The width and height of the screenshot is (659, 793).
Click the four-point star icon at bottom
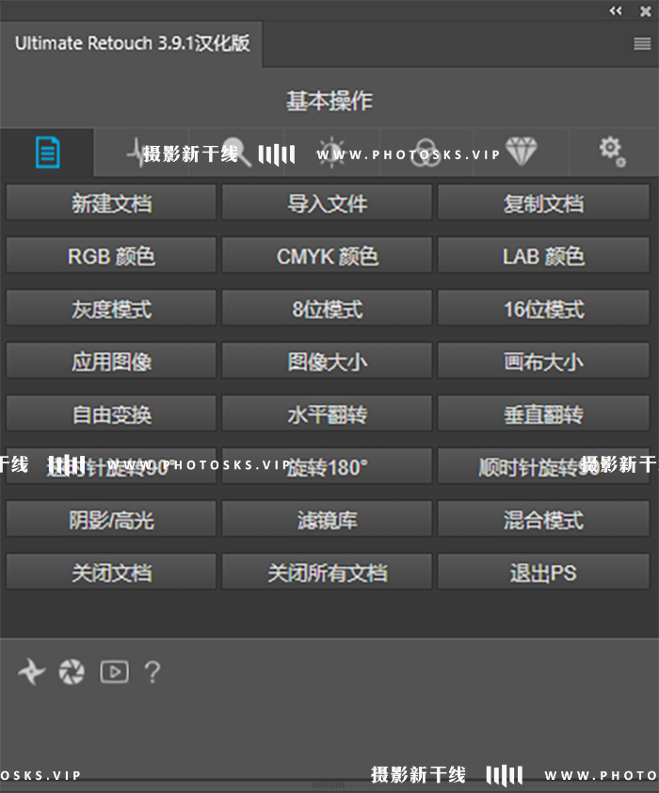(x=31, y=672)
